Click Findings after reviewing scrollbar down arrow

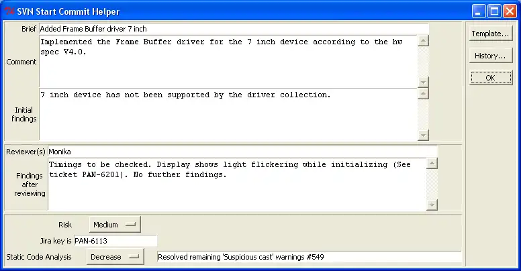pos(432,205)
